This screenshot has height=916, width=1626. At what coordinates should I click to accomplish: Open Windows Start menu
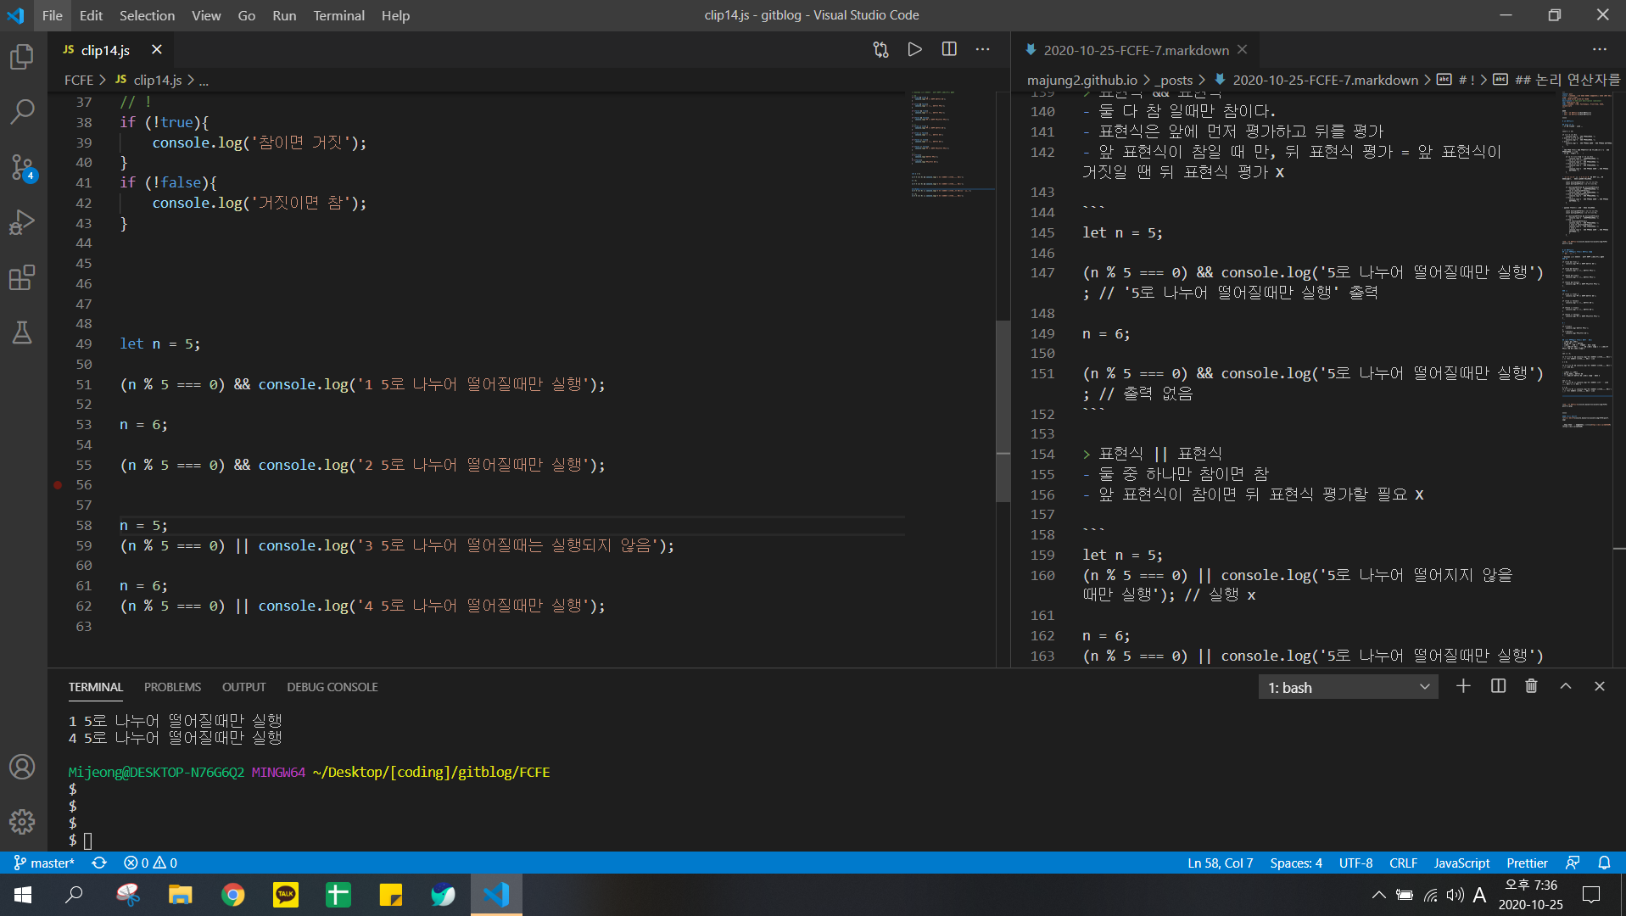coord(23,895)
